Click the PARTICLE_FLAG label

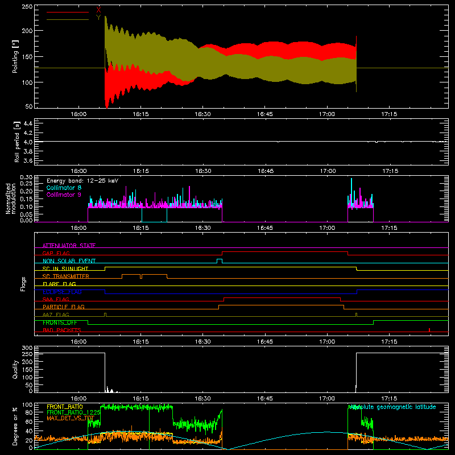[x=64, y=307]
